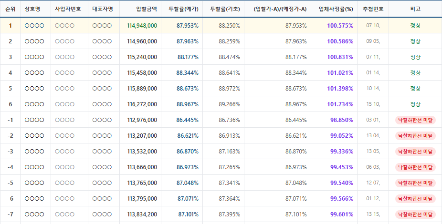The image size is (442, 224).
Task: Click 정상 status in the 116,272,000 row
Action: click(x=415, y=104)
